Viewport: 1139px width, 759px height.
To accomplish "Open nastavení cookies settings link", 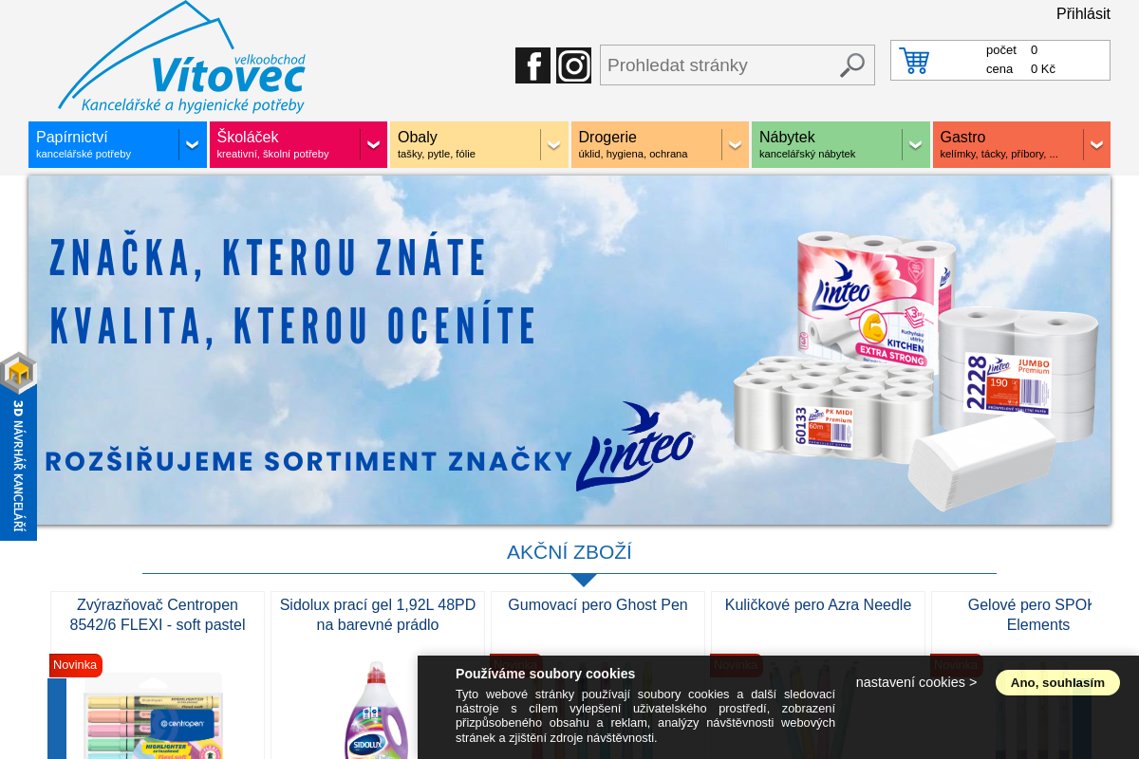I will pyautogui.click(x=915, y=682).
